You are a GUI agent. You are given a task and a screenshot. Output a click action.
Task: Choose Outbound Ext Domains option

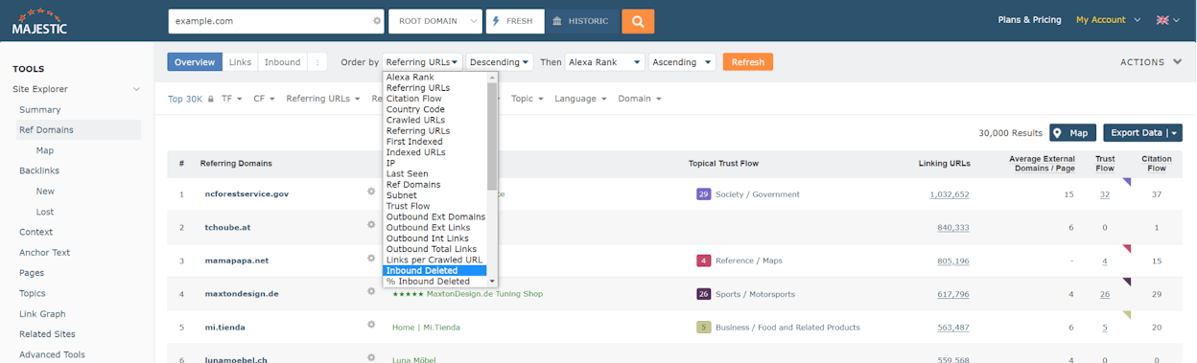click(435, 216)
